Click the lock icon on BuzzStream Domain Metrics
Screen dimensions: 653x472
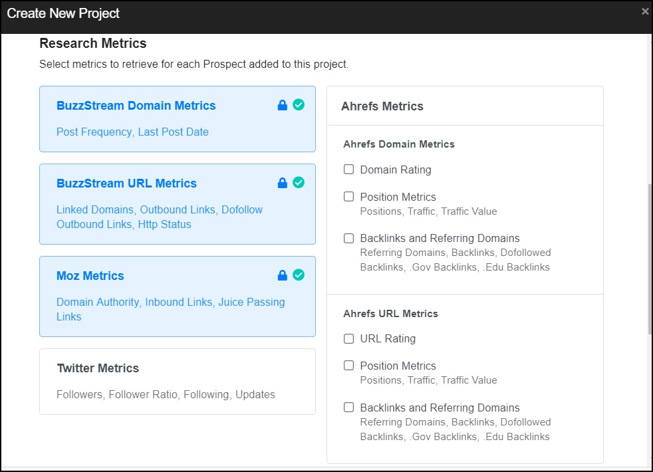283,105
